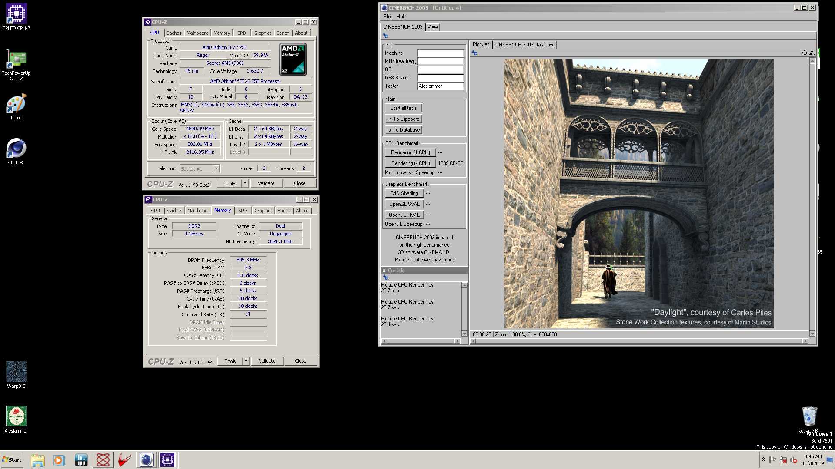Open TechPowerUp GPU-Z desktop icon
835x469 pixels.
coord(16,65)
